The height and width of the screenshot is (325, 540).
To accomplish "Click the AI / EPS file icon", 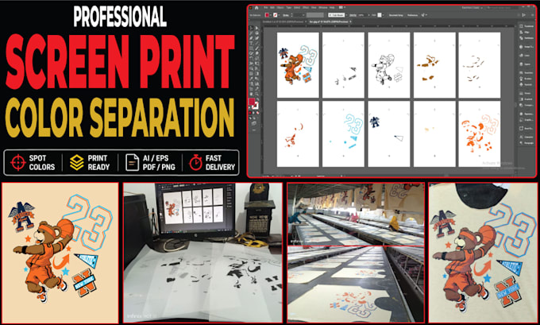I will click(x=132, y=162).
